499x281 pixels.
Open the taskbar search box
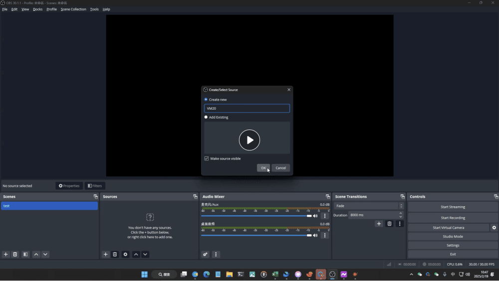click(x=164, y=275)
